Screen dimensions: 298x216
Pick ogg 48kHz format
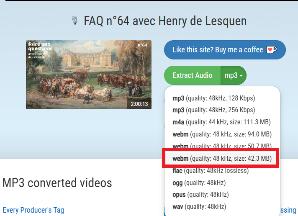(199, 183)
